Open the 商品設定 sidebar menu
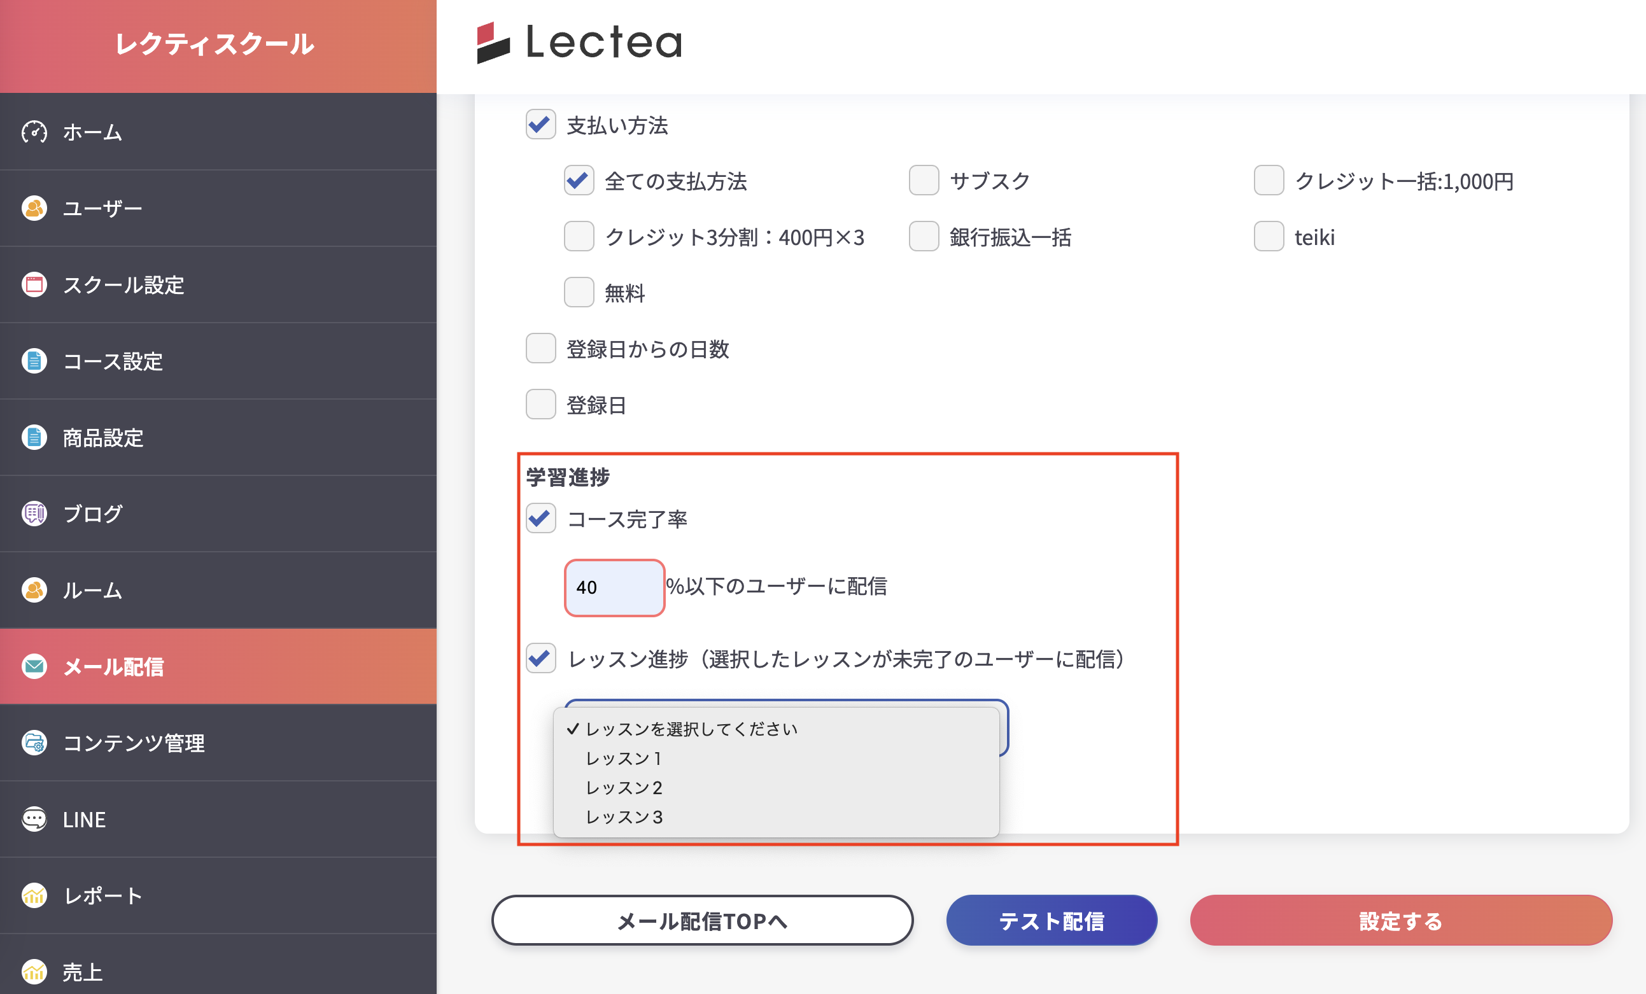The image size is (1646, 994). click(103, 438)
